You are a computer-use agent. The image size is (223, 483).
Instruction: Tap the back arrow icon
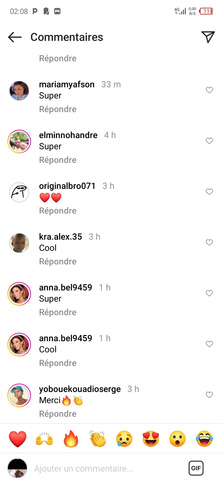[15, 37]
